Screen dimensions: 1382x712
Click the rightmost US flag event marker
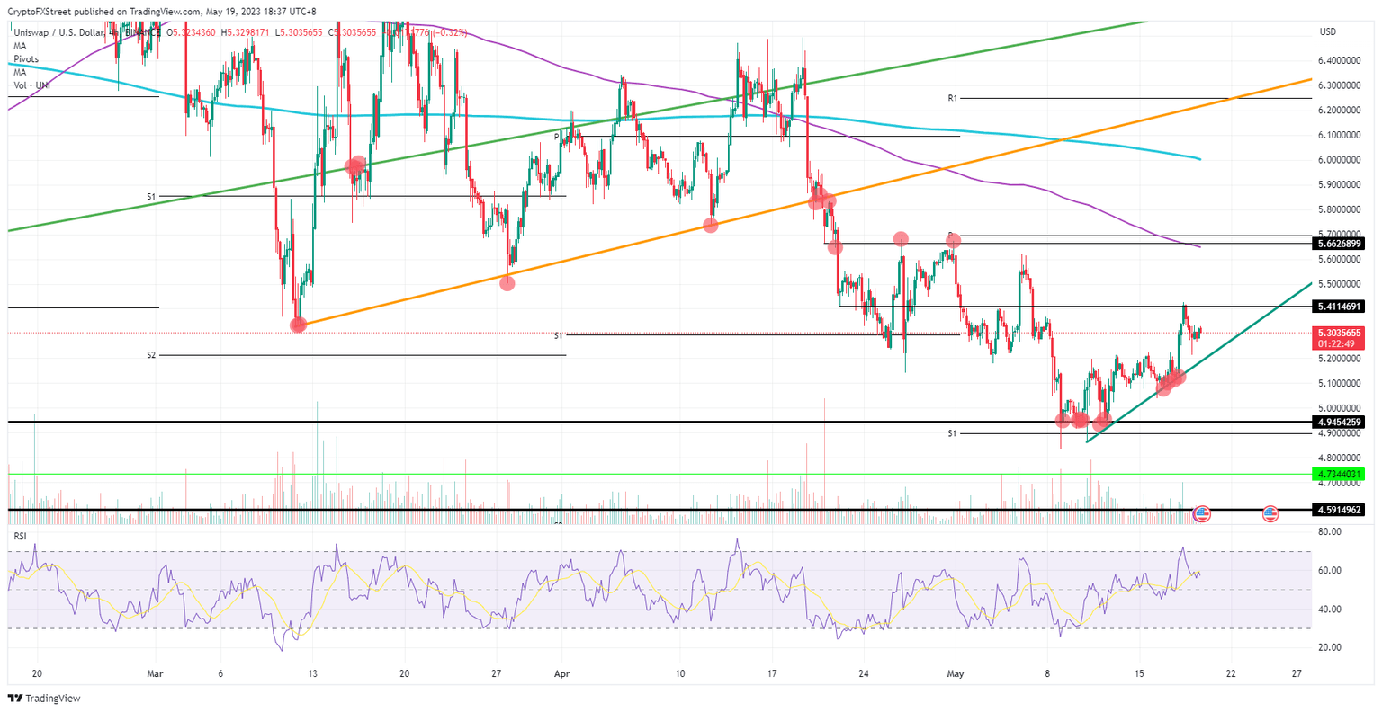[1270, 513]
